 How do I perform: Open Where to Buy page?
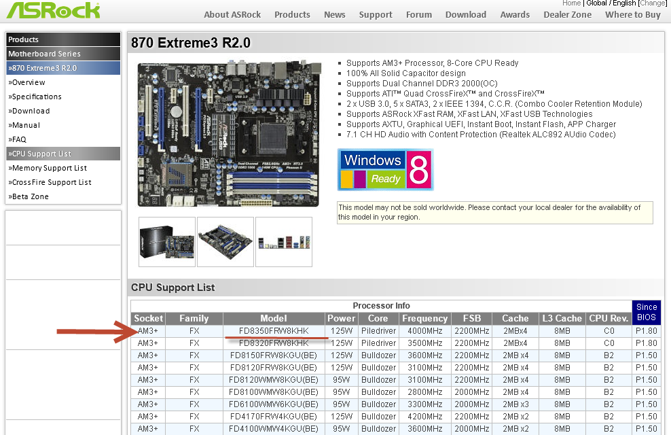633,14
